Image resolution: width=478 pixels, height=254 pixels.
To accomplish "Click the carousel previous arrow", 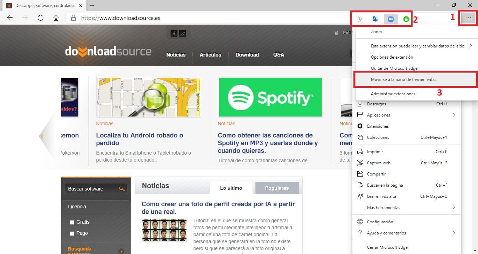I will (x=42, y=136).
